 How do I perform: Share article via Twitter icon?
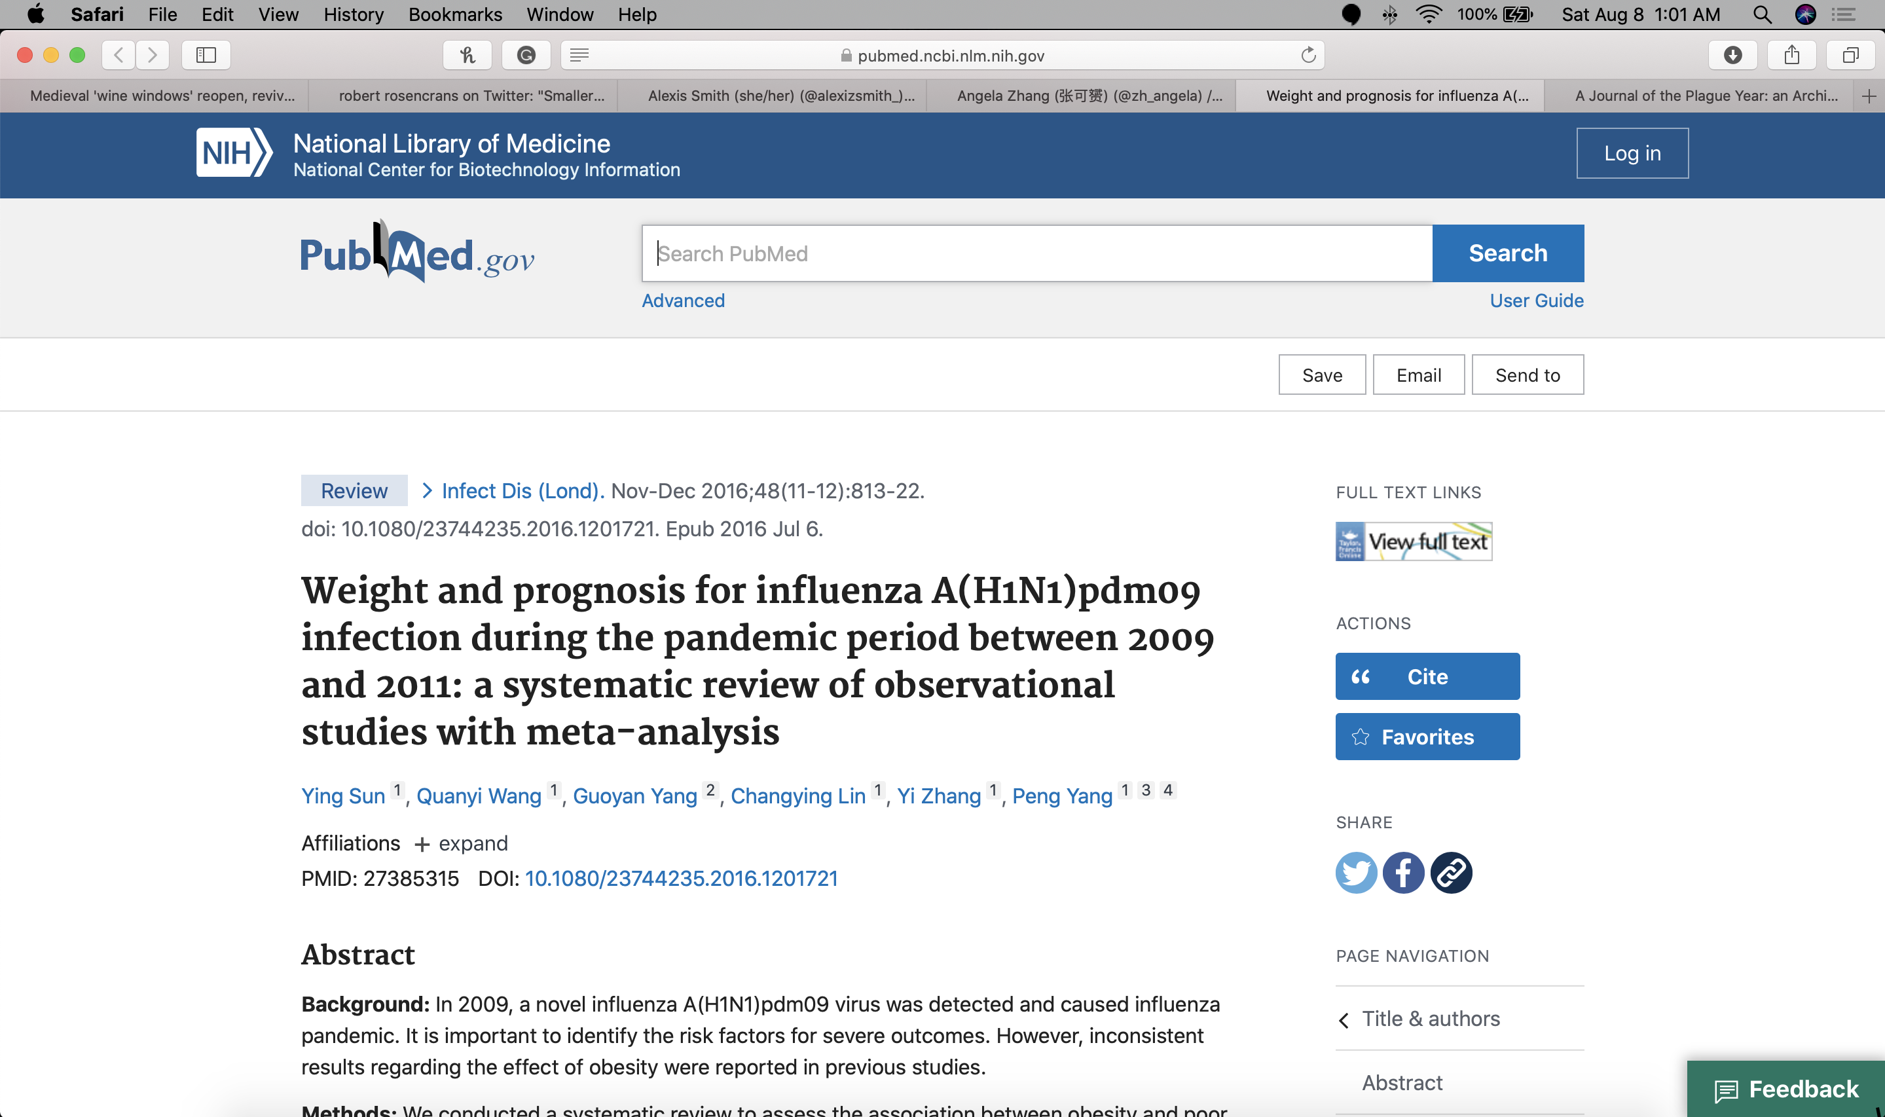(x=1356, y=872)
